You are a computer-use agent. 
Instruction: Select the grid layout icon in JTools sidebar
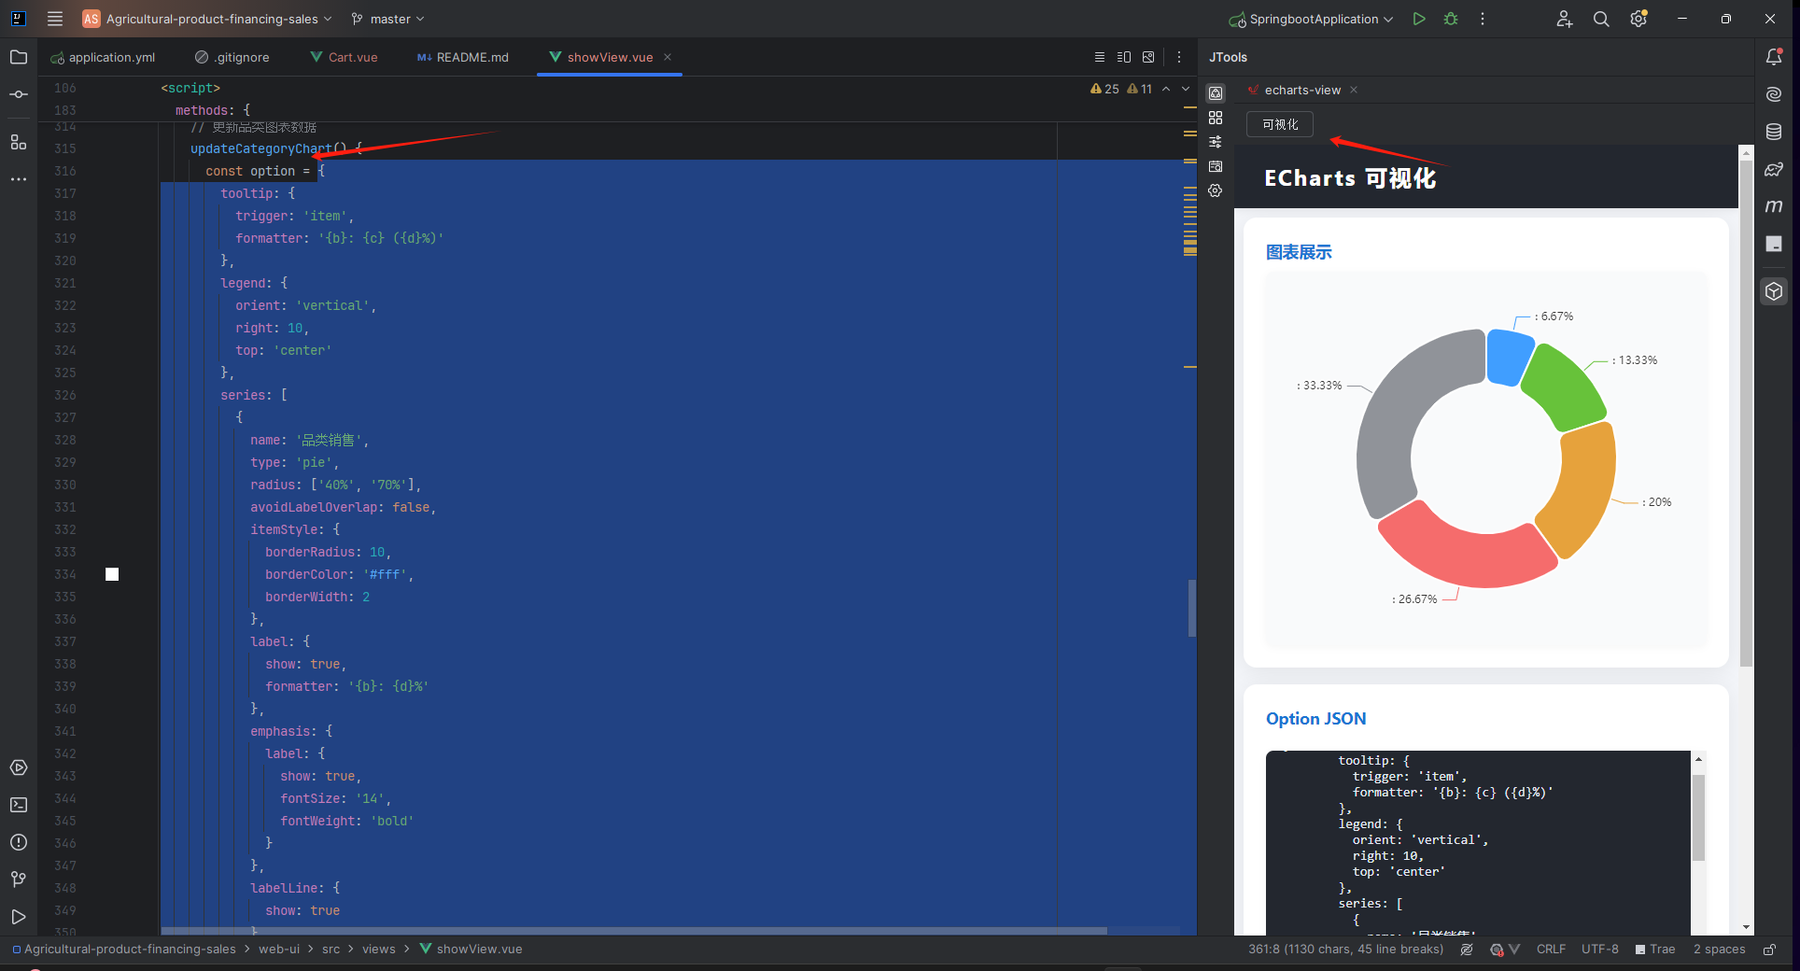click(1216, 118)
